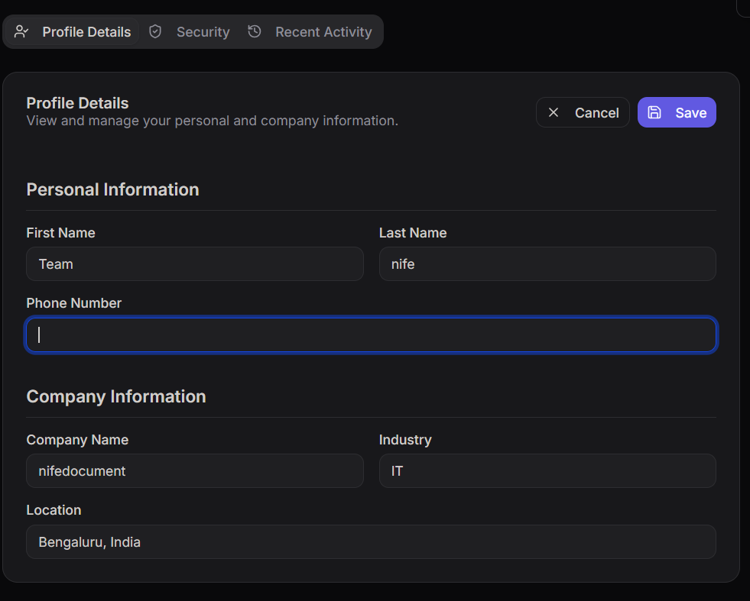Click the shield icon beside Security
Viewport: 750px width, 601px height.
pos(155,31)
